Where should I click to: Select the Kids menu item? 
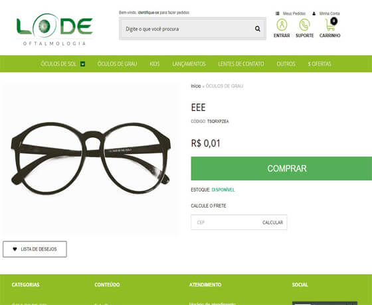click(x=154, y=64)
